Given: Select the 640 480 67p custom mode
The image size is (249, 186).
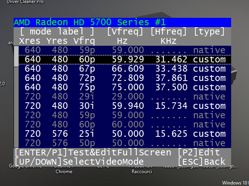Looking at the screenshot, I should pos(125,69).
